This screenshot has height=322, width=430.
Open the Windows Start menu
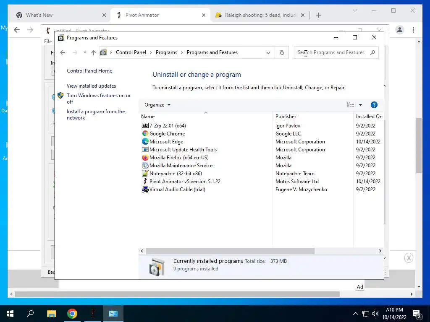pyautogui.click(x=10, y=314)
